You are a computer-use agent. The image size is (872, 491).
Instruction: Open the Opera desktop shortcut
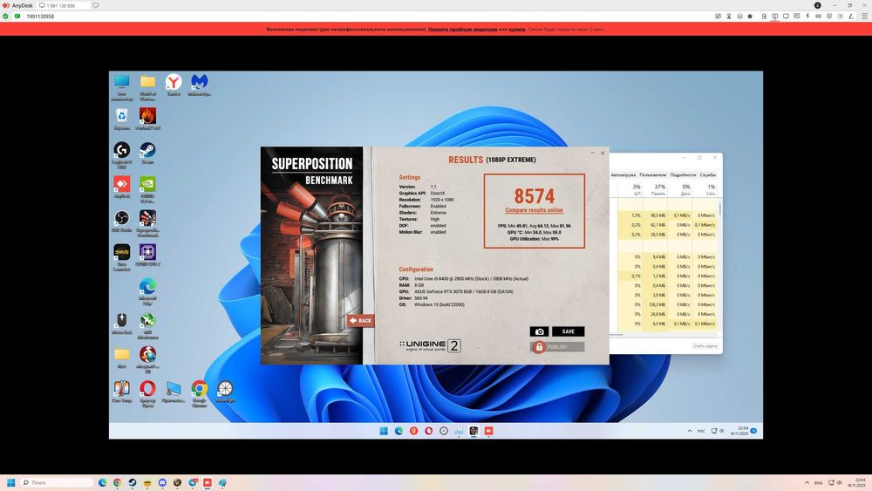point(147,393)
